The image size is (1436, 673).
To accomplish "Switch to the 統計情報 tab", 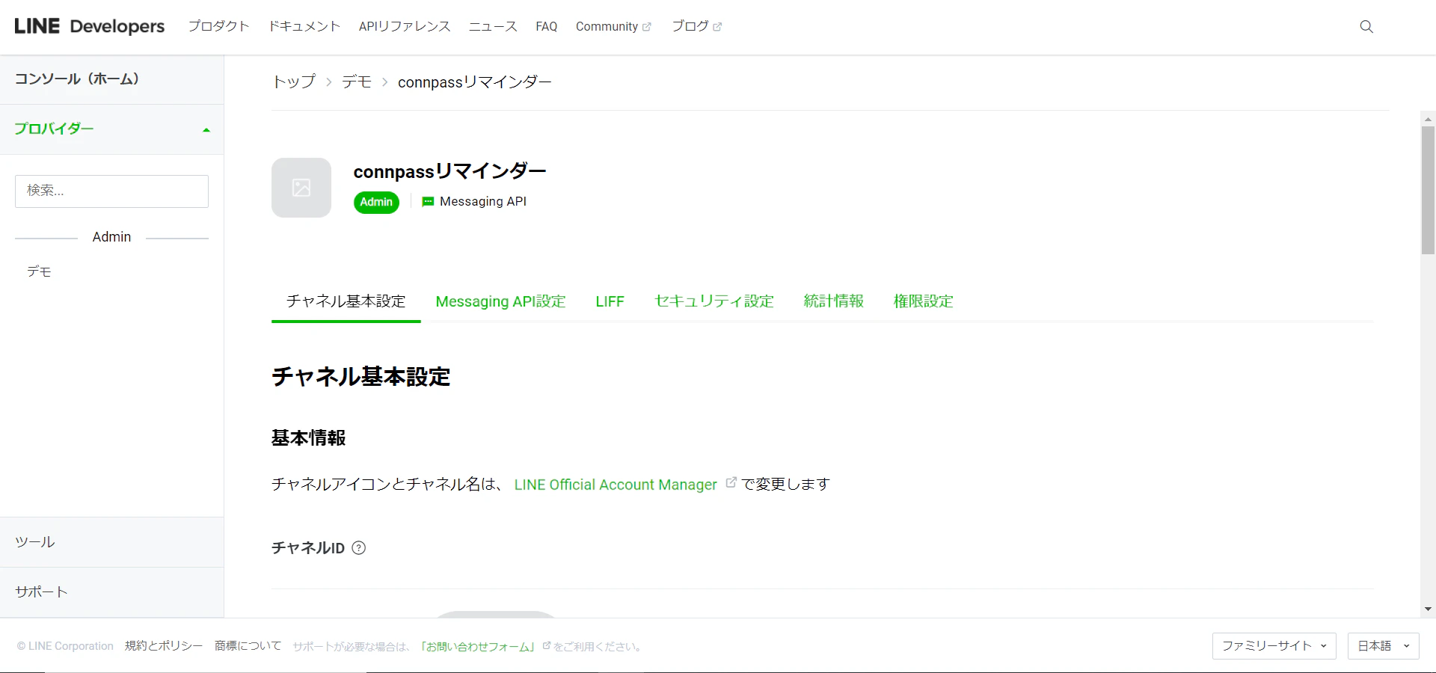I will (x=834, y=301).
